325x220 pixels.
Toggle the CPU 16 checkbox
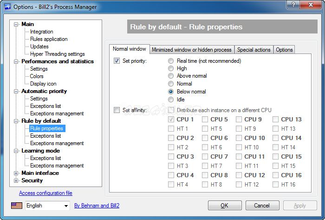275,175
